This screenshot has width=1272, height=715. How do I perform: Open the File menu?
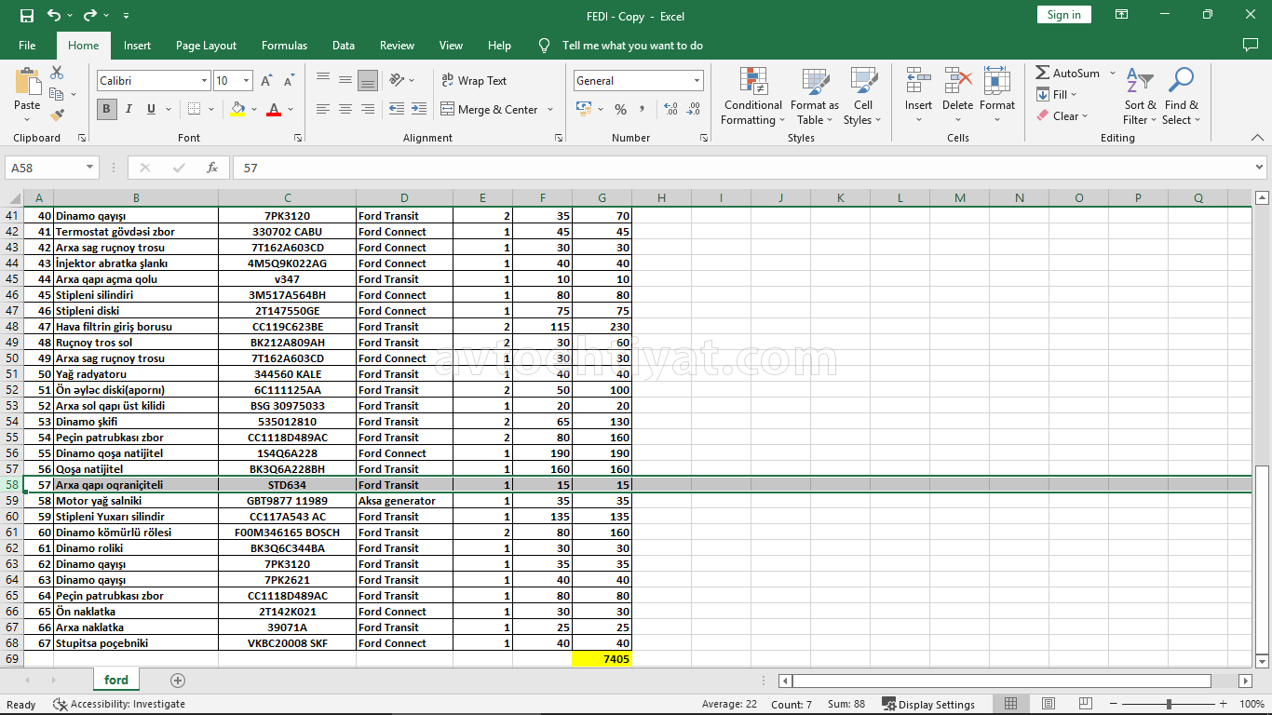[x=27, y=46]
